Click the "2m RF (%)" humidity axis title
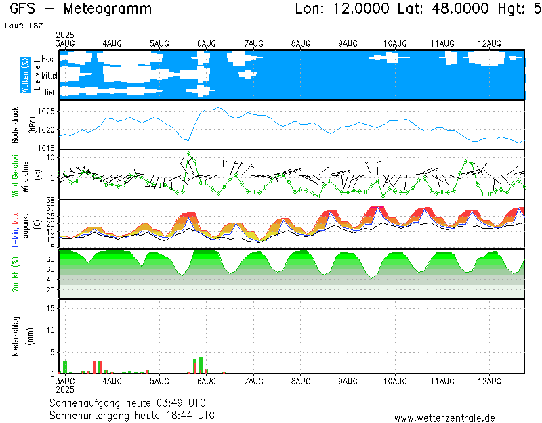The image size is (542, 423). pyautogui.click(x=15, y=275)
